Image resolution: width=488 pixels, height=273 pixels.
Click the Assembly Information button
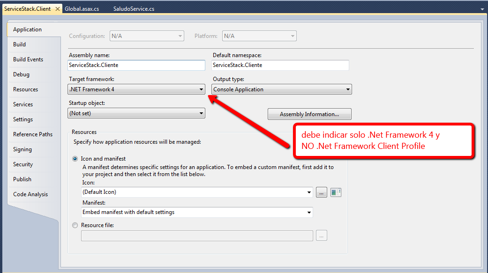(x=309, y=114)
